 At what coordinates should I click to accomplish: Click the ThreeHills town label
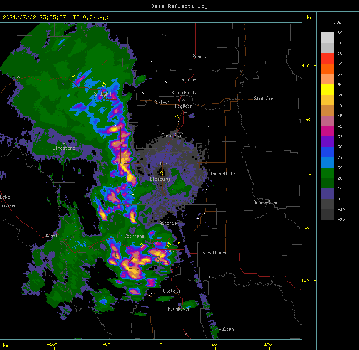pos(222,174)
